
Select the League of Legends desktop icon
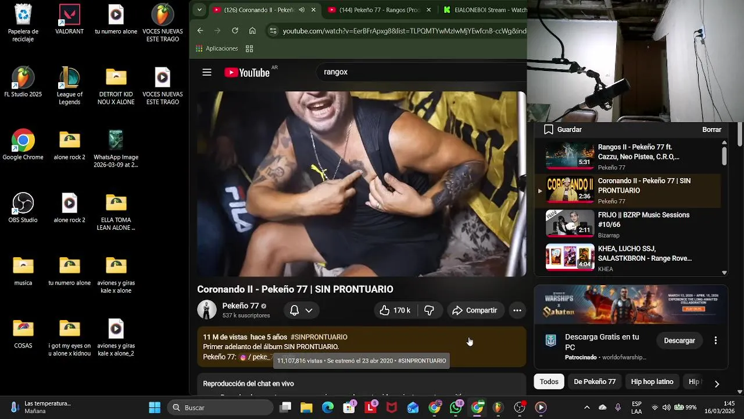pyautogui.click(x=70, y=86)
